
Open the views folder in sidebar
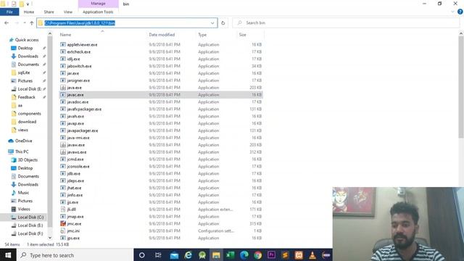point(22,130)
